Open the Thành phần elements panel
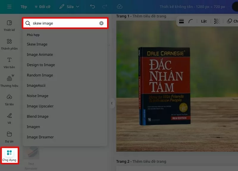This screenshot has width=238, height=171. coord(9,44)
